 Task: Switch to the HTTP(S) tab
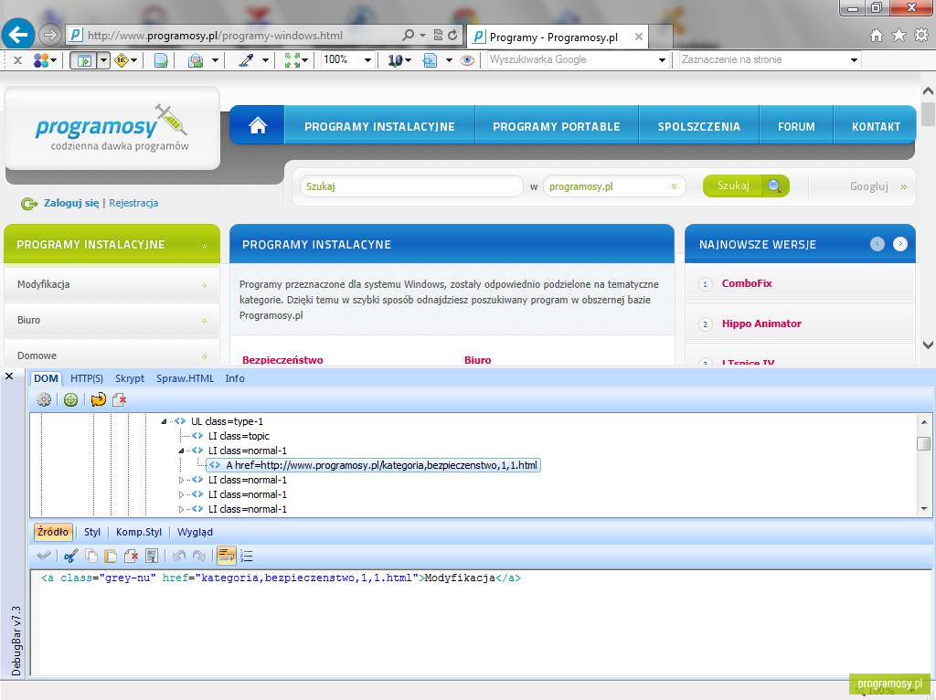(x=87, y=378)
